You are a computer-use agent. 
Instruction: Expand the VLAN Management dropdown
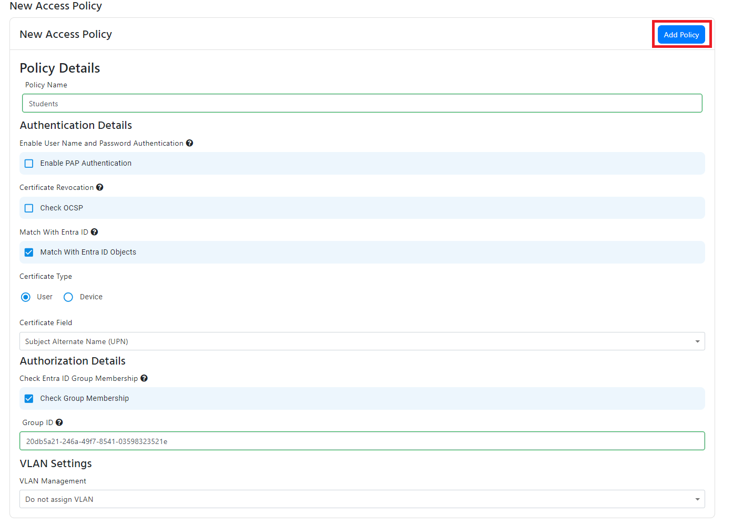(x=362, y=499)
